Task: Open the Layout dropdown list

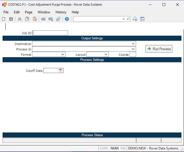Action: click(x=106, y=54)
